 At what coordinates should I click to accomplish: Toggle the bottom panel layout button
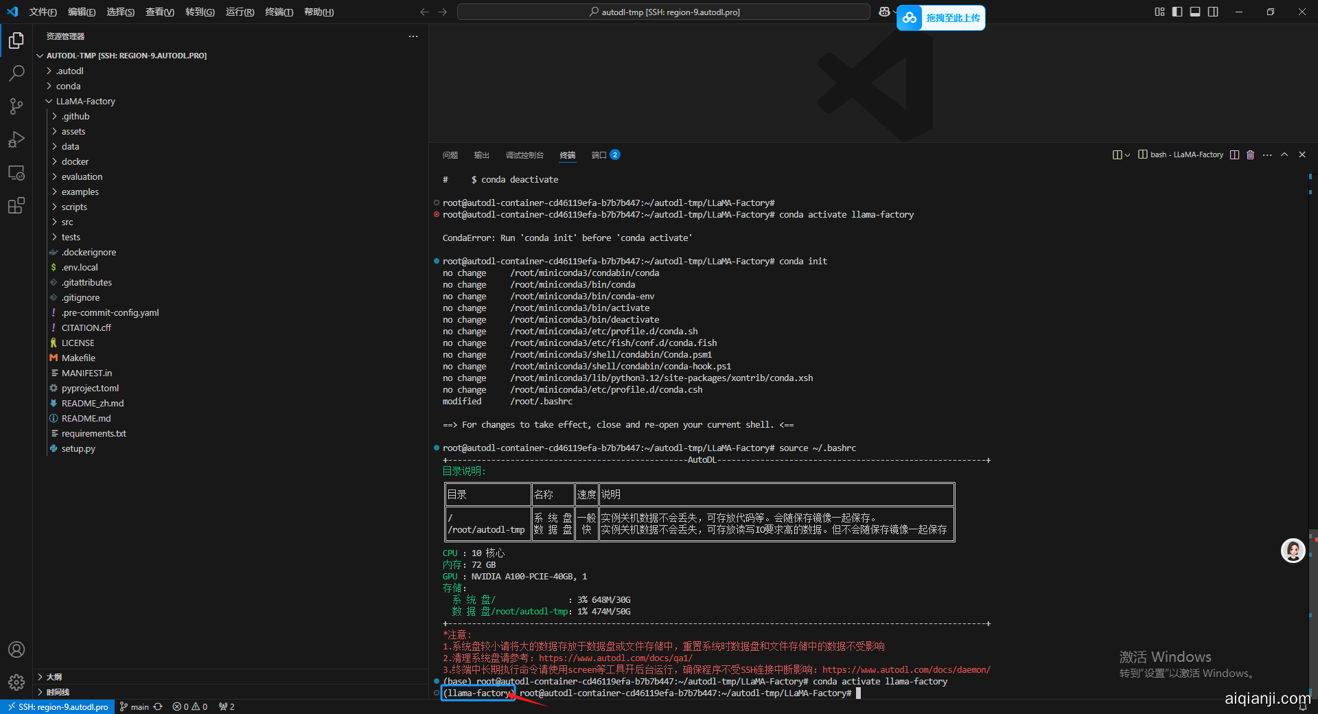click(1195, 12)
